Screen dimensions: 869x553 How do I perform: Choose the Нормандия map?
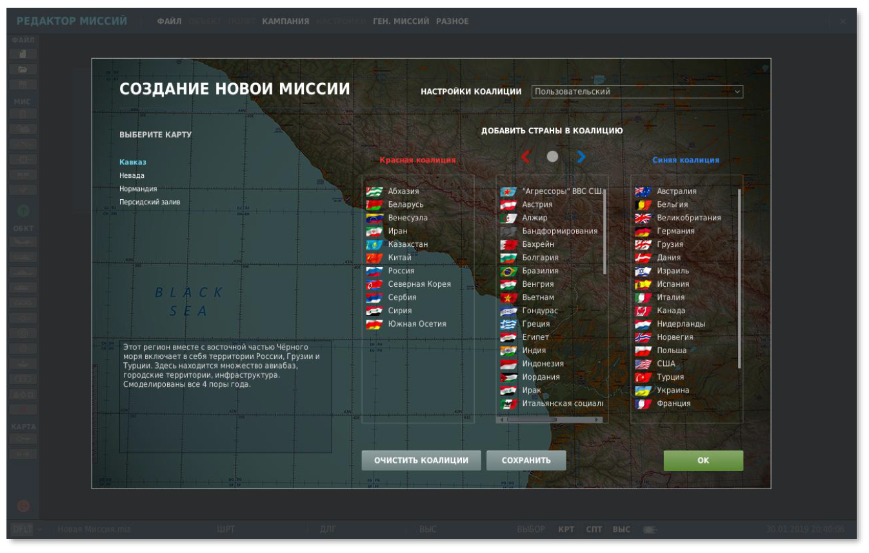[138, 189]
